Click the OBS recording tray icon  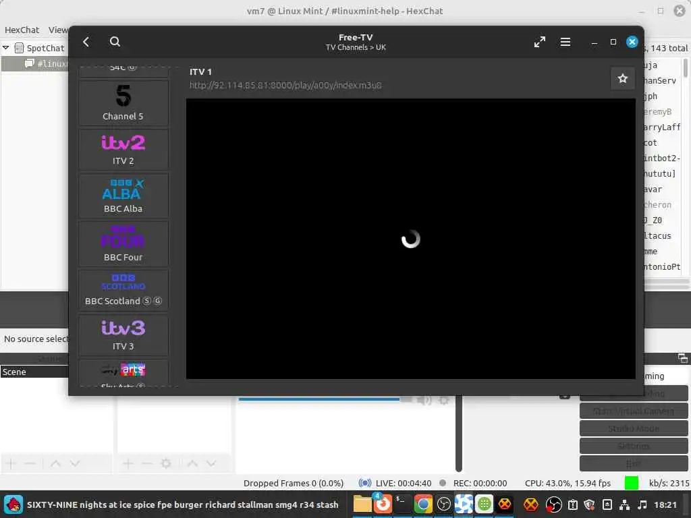(x=553, y=505)
